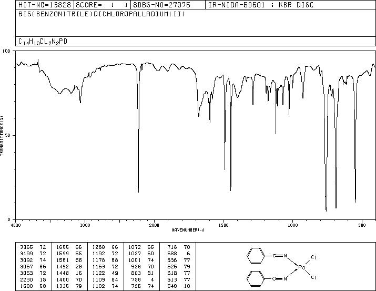This screenshot has height=291, width=376.
Task: Select peak table entry 926
Action: pos(143,266)
